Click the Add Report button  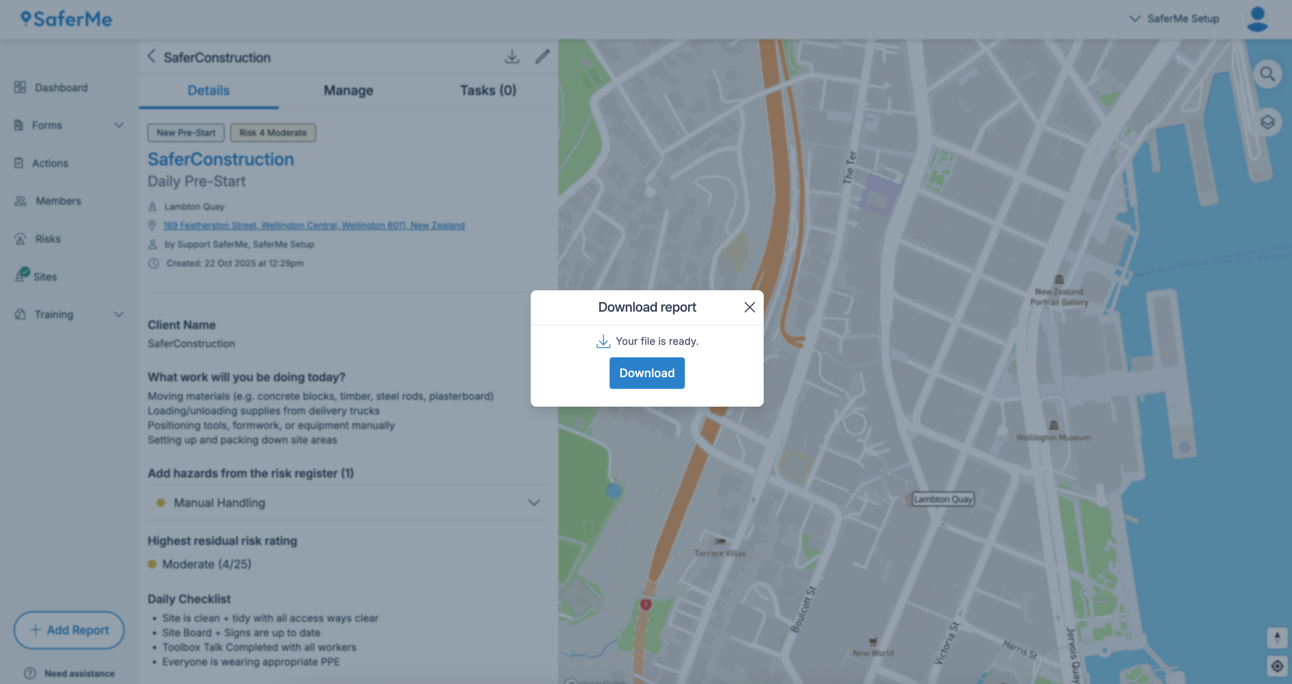69,630
